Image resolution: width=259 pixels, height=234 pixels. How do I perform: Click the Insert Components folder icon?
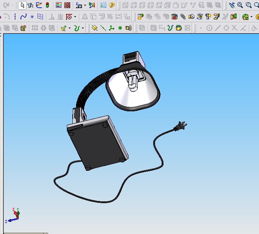(141, 17)
